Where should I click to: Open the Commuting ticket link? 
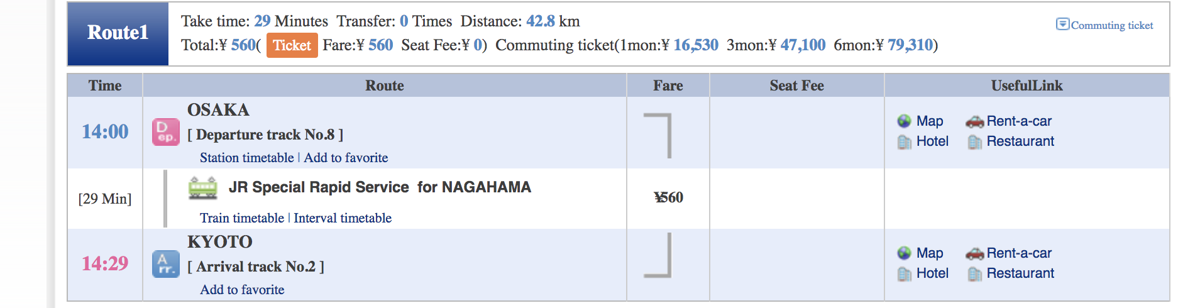pyautogui.click(x=1112, y=25)
